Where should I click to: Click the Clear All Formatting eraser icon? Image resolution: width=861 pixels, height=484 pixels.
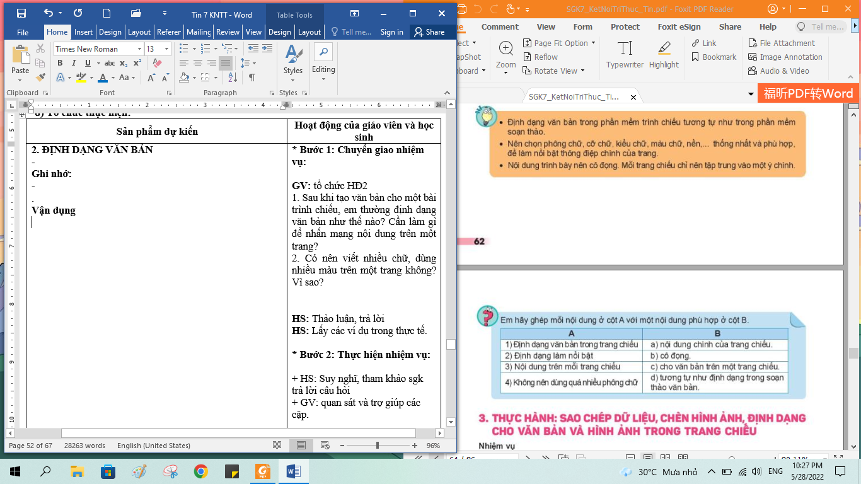click(x=158, y=63)
